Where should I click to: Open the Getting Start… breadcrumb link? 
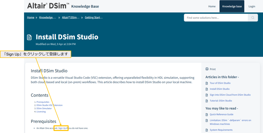coord(94,17)
